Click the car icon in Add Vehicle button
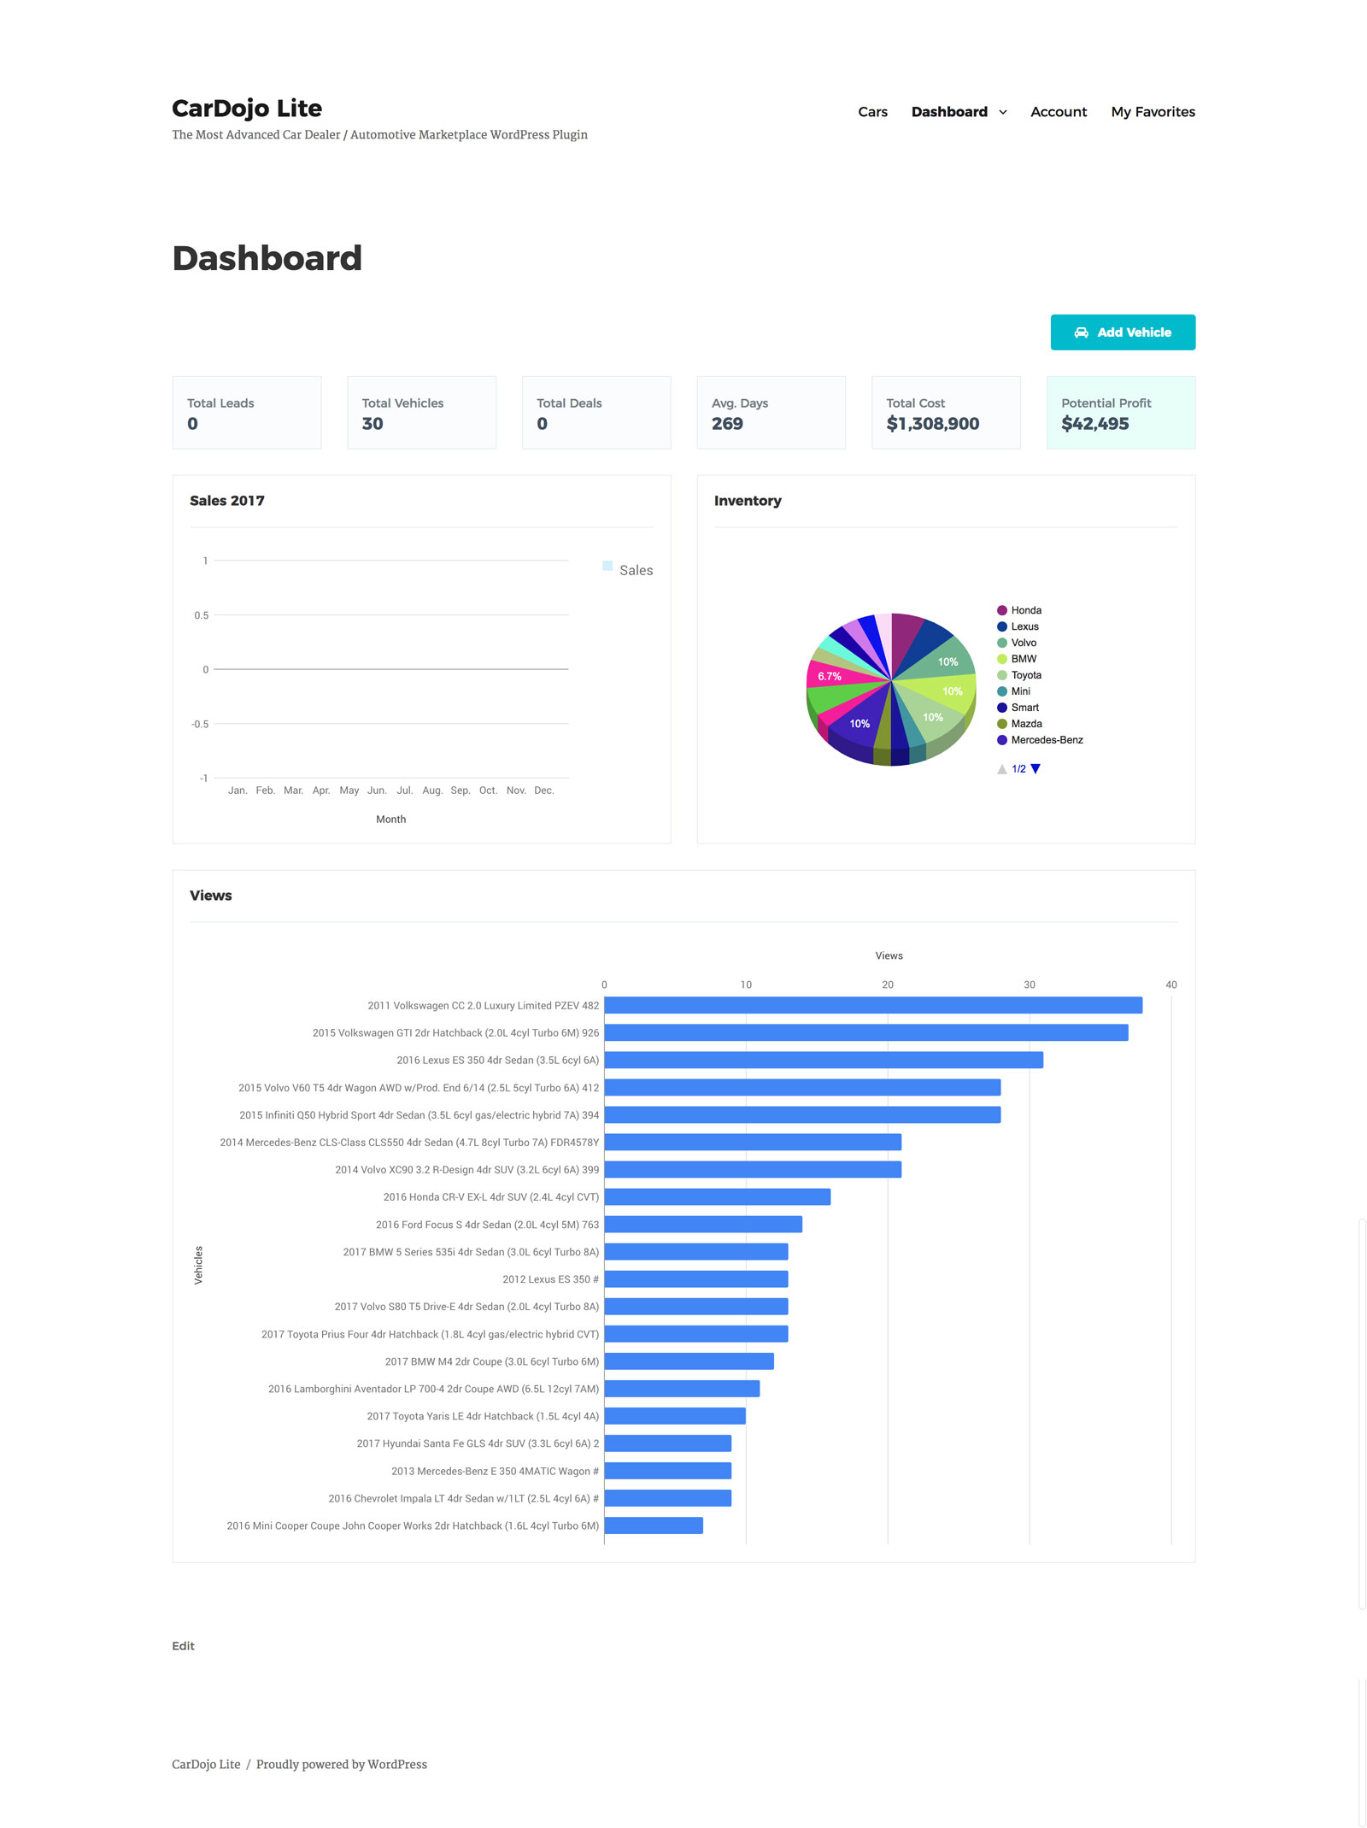Screen dimensions: 1367x1828 [x=1081, y=332]
